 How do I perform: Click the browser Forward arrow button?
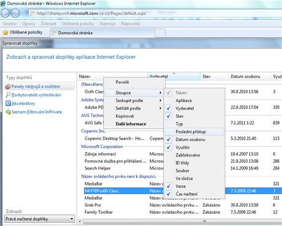(x=15, y=14)
